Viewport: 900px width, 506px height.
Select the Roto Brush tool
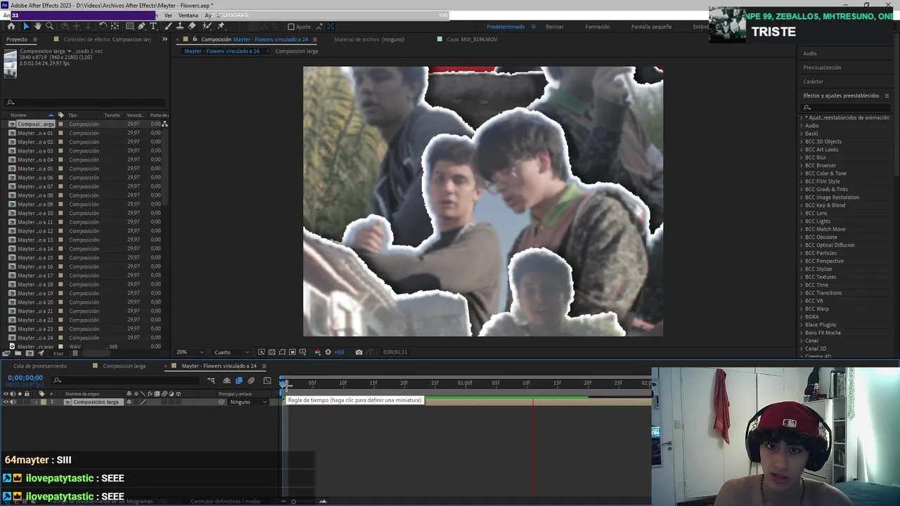[207, 26]
